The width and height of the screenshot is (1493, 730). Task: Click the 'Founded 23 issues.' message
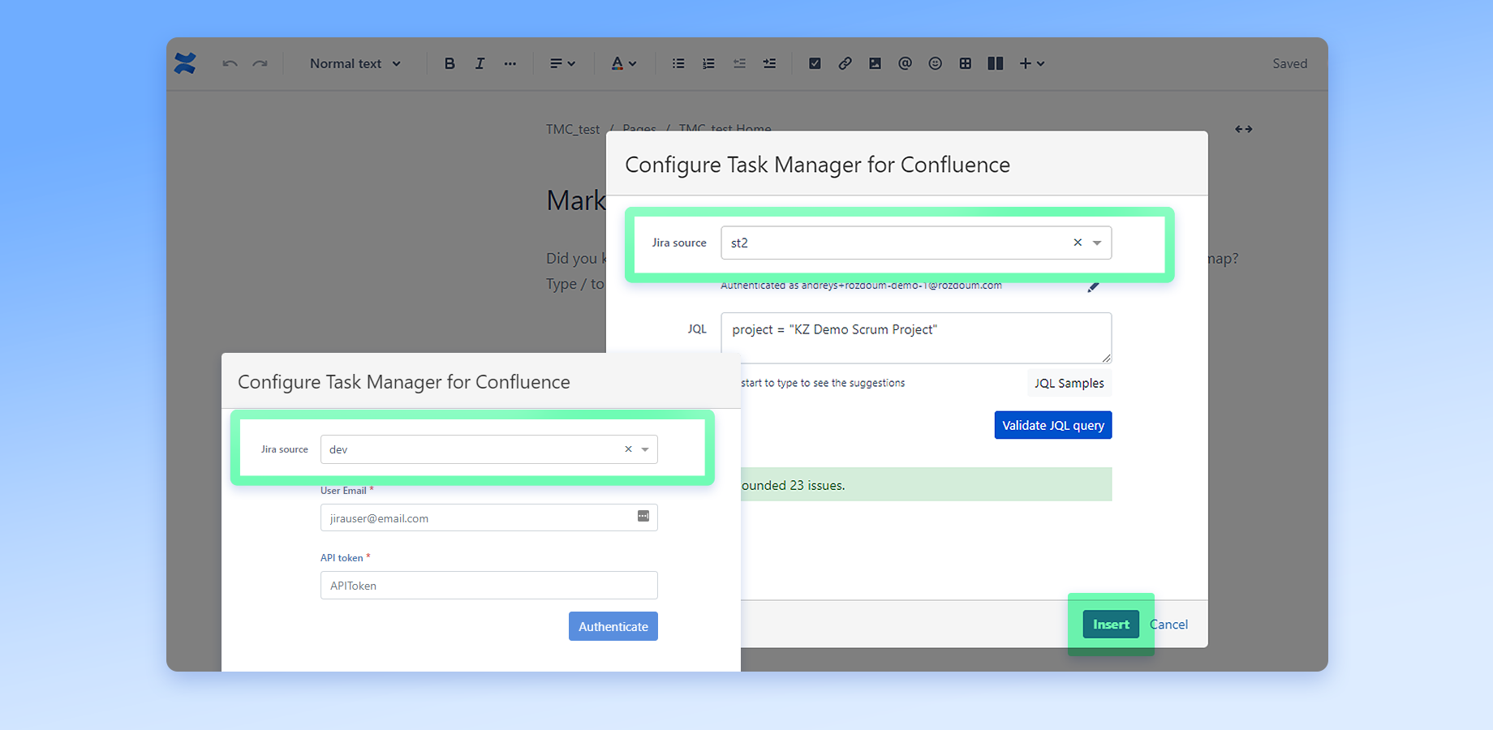point(792,485)
